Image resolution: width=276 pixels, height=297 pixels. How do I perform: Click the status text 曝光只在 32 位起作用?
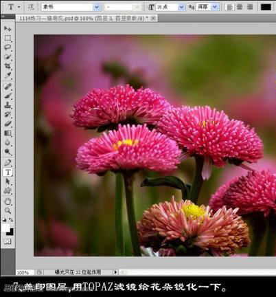78,272
